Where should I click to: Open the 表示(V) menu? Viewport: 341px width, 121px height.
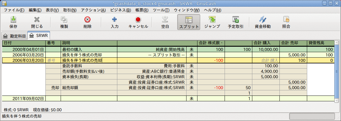[x=52, y=10]
